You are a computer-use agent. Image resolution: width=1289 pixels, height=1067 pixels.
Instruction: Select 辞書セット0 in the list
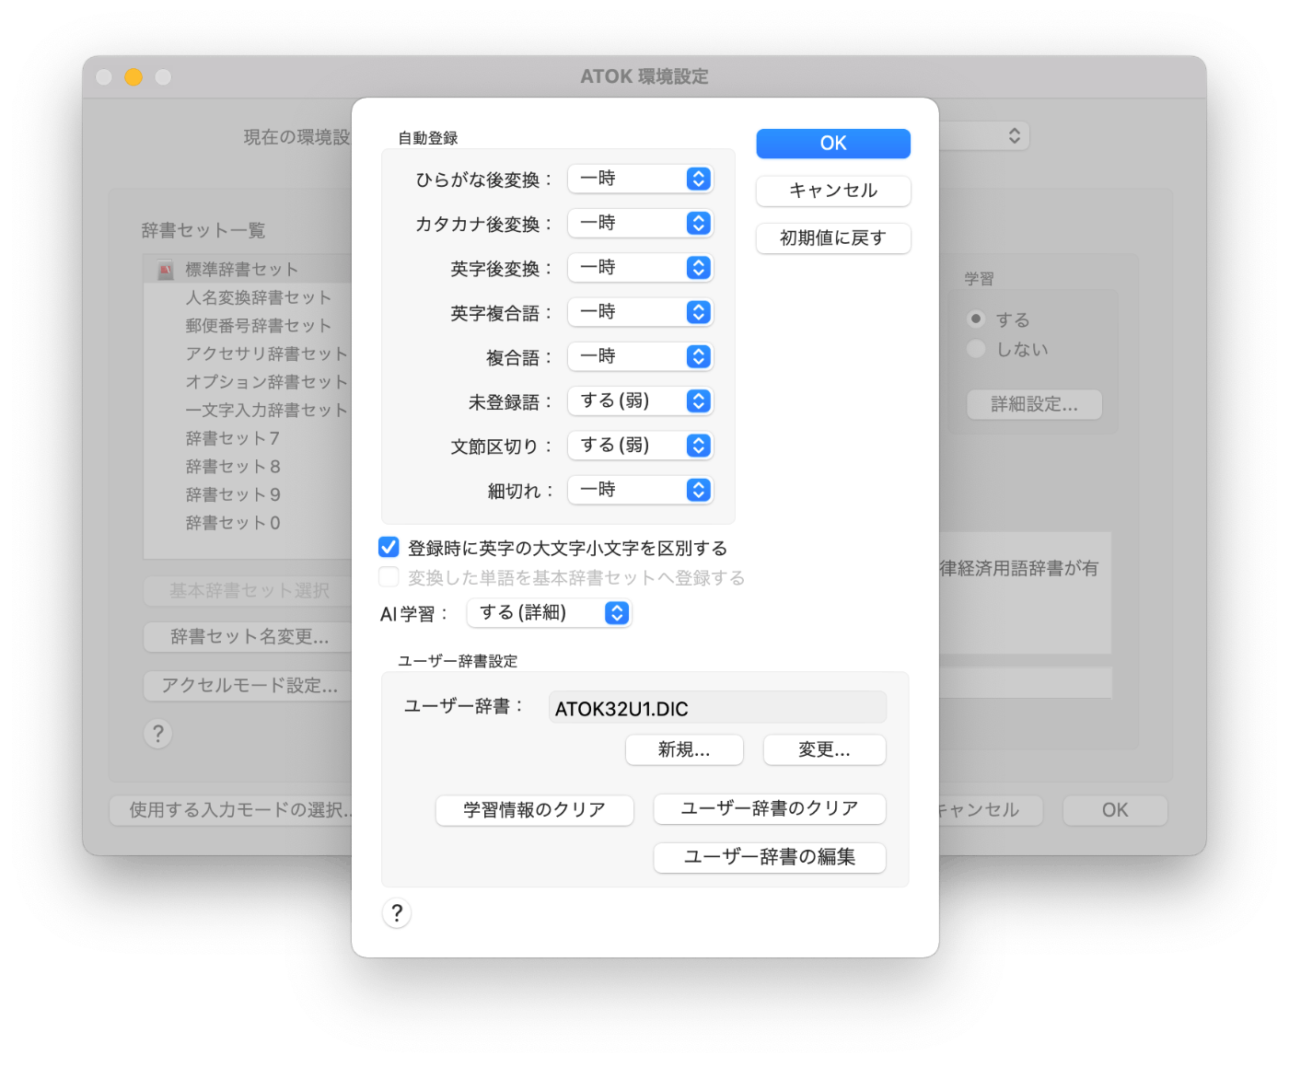(x=248, y=523)
